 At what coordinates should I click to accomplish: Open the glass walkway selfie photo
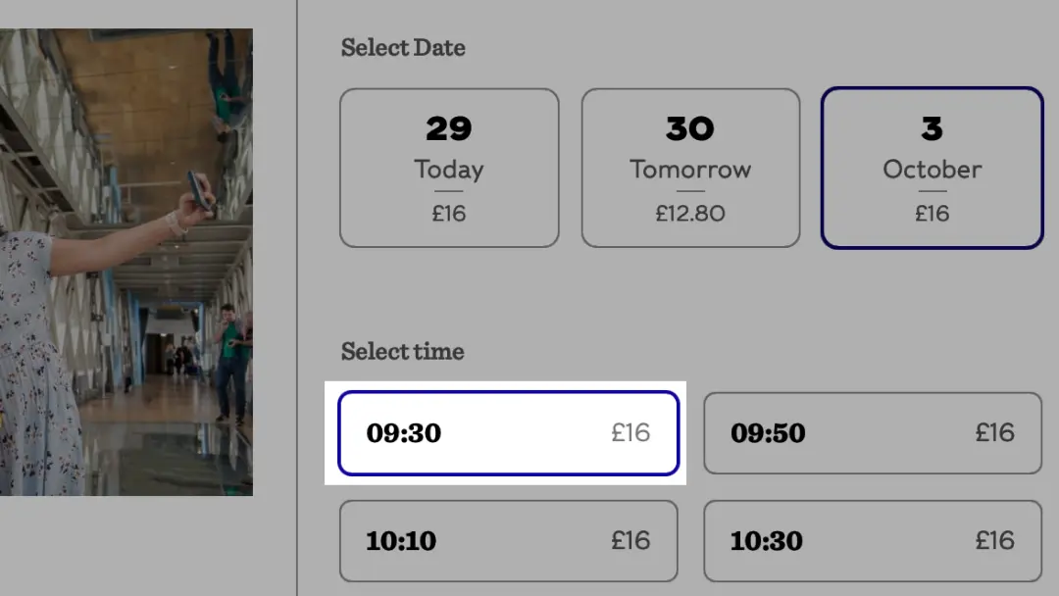click(x=126, y=262)
